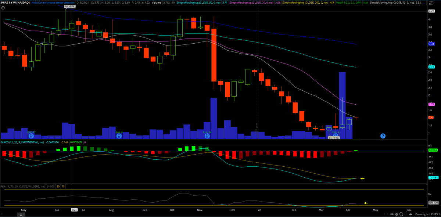The width and height of the screenshot is (441, 217).
Task: Click the info icon below the symbol label
Action: [3, 7]
